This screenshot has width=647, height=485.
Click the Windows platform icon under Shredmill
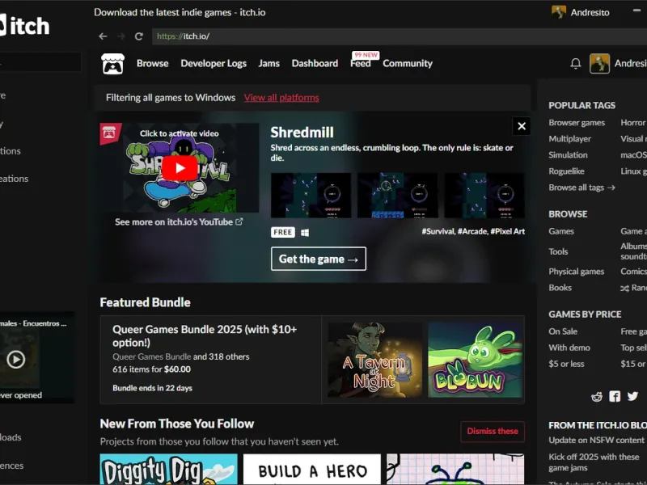pyautogui.click(x=305, y=233)
